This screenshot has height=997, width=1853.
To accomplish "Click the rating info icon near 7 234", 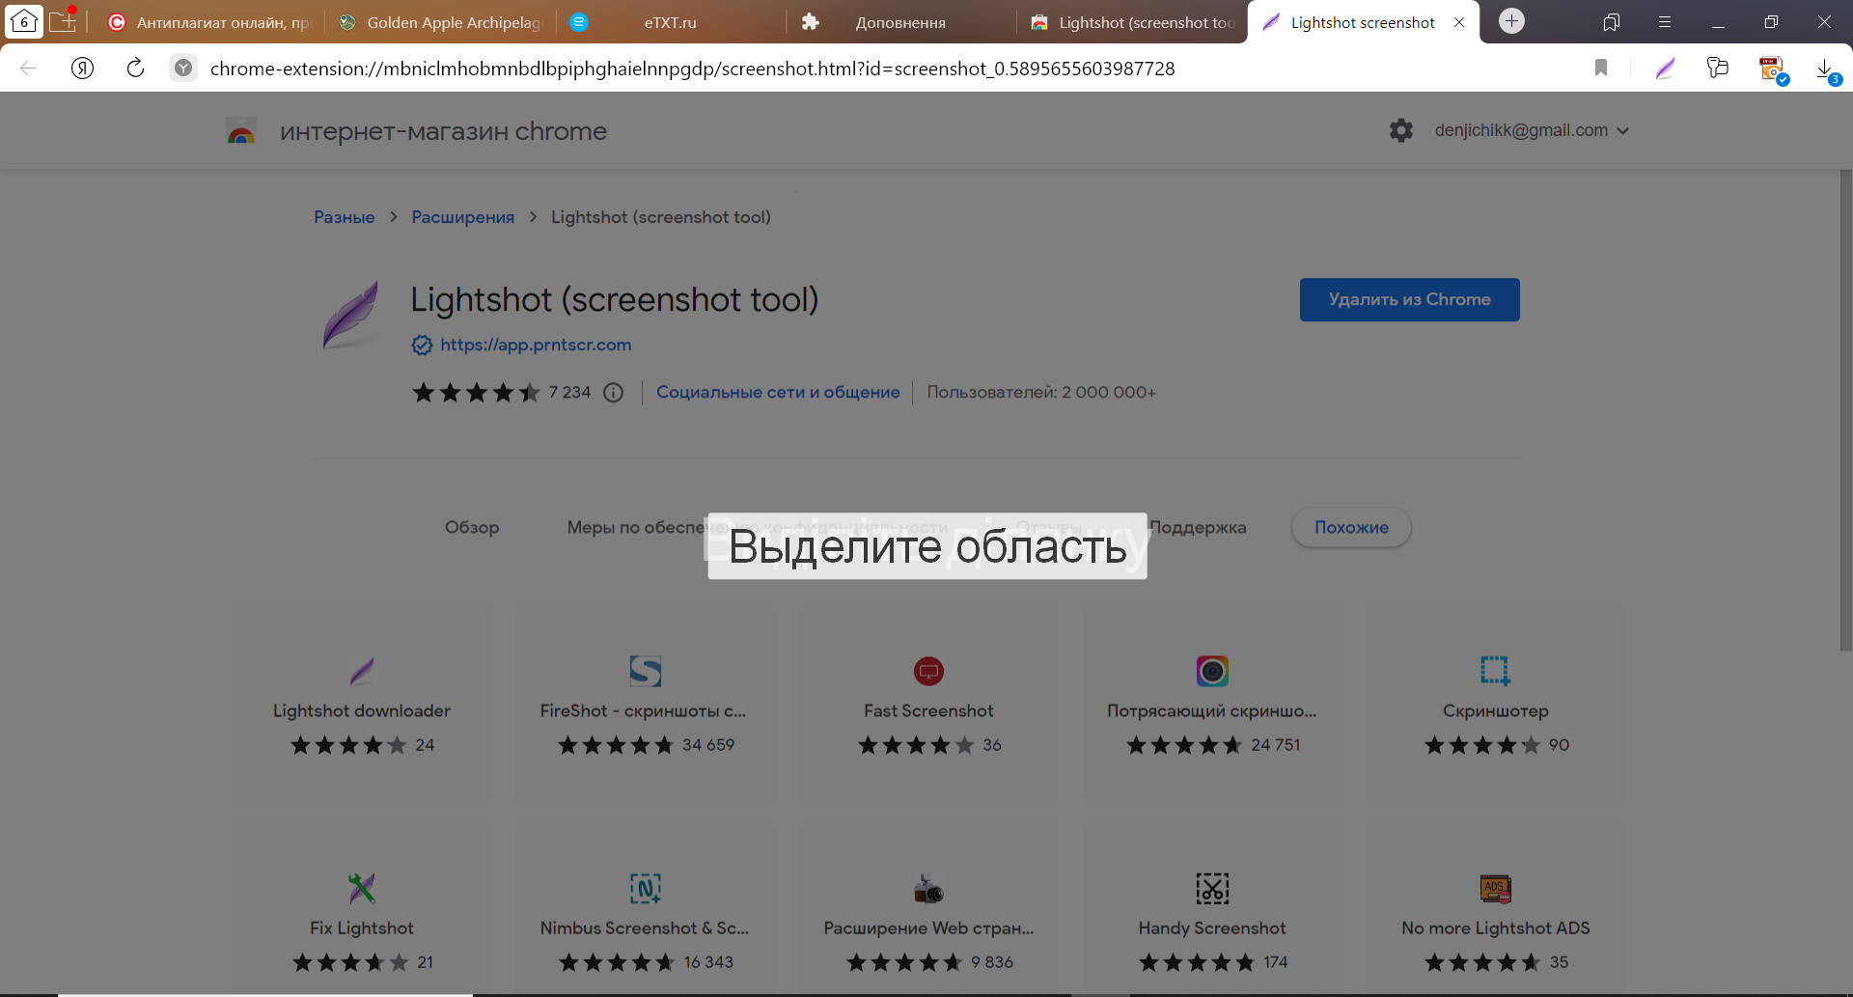I will coord(614,393).
